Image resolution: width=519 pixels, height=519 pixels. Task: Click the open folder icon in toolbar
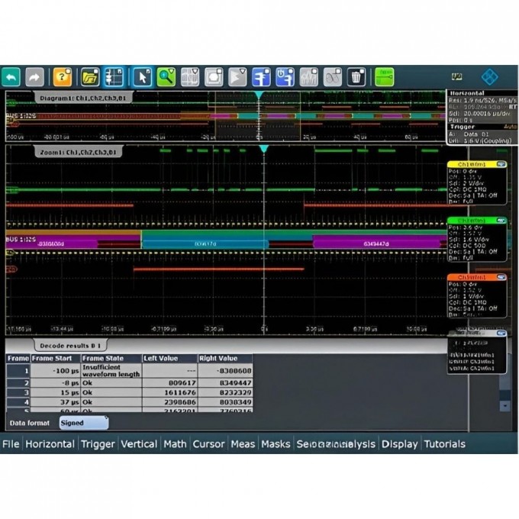(90, 77)
